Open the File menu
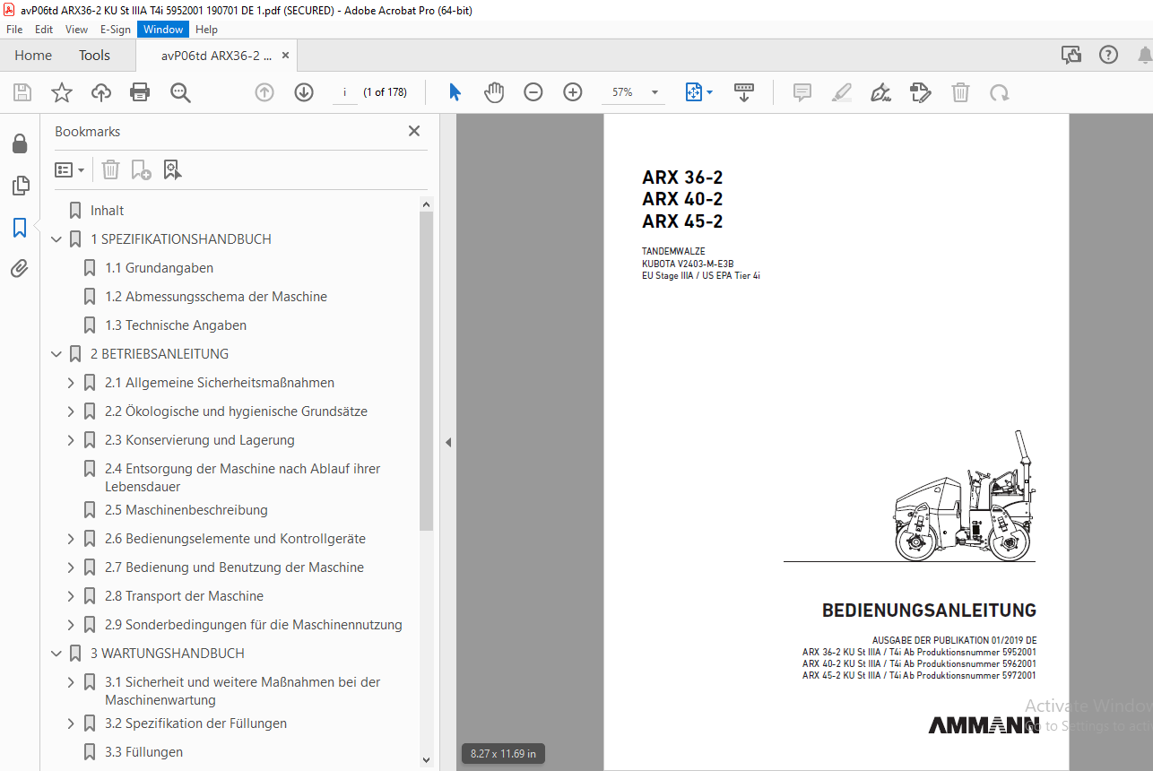This screenshot has width=1153, height=771. (x=14, y=30)
